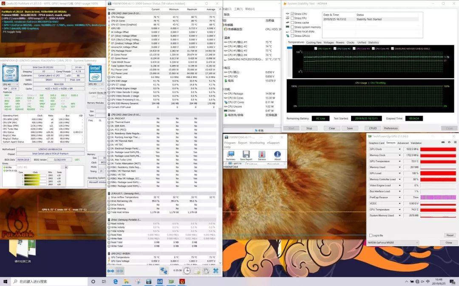Screen dimensions: 459x286
Task: Click the reset values icon beside the blue X
Action: click(x=206, y=271)
